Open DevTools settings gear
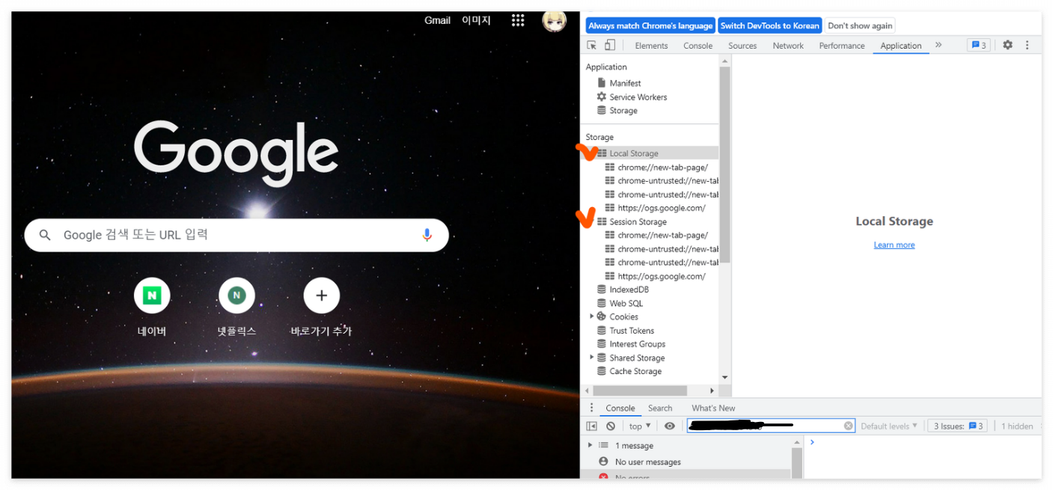1053x490 pixels. click(1007, 45)
